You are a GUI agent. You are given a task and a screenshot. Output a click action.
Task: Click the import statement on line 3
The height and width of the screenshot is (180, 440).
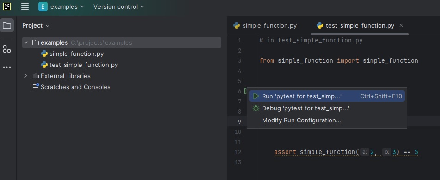[x=339, y=60]
